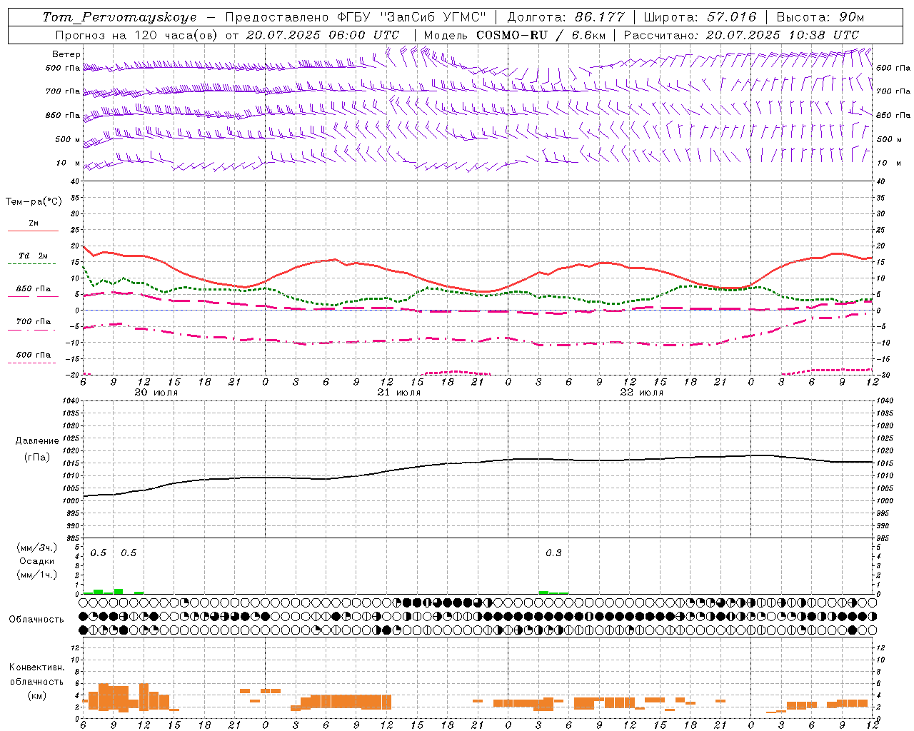
Task: Click the Широта: 57.016 value
Action: coord(700,17)
